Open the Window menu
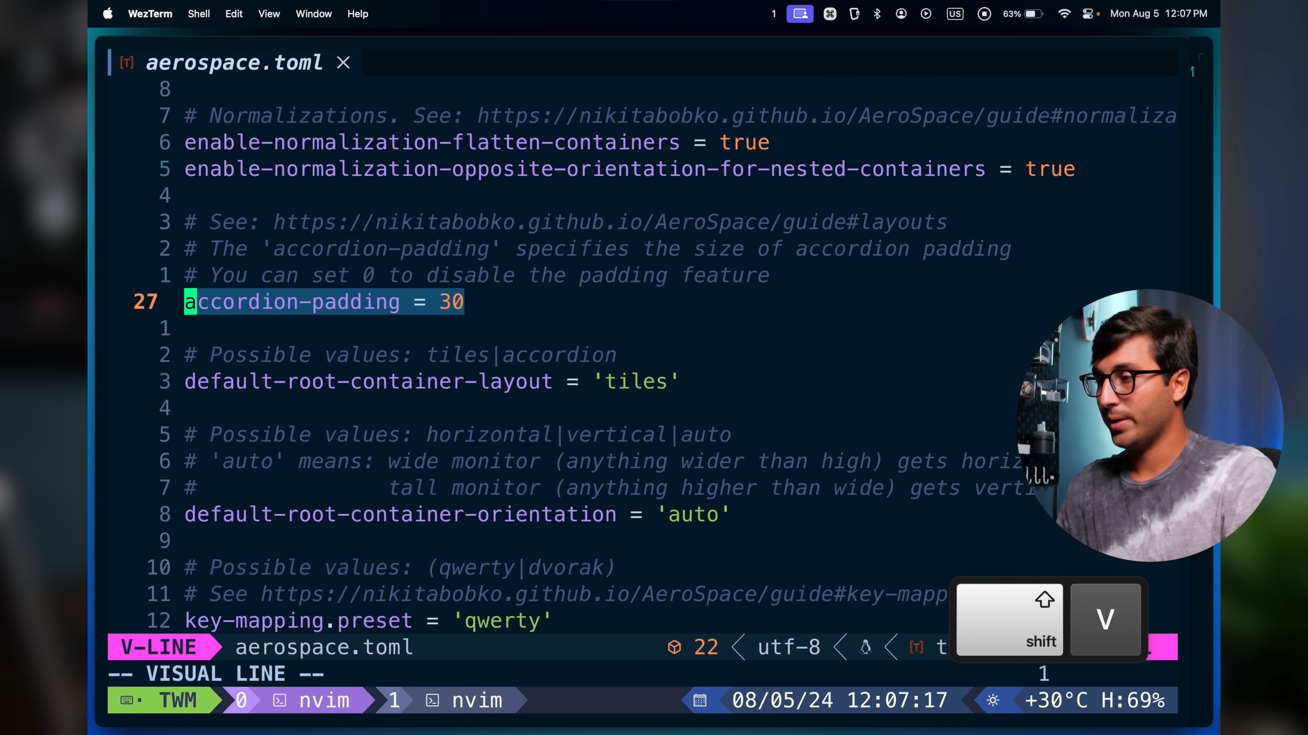This screenshot has width=1308, height=735. tap(313, 14)
